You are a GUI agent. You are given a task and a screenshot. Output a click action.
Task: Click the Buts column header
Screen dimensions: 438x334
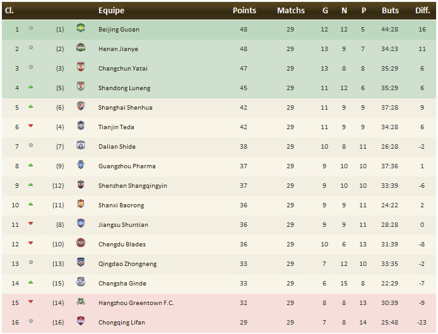[390, 11]
